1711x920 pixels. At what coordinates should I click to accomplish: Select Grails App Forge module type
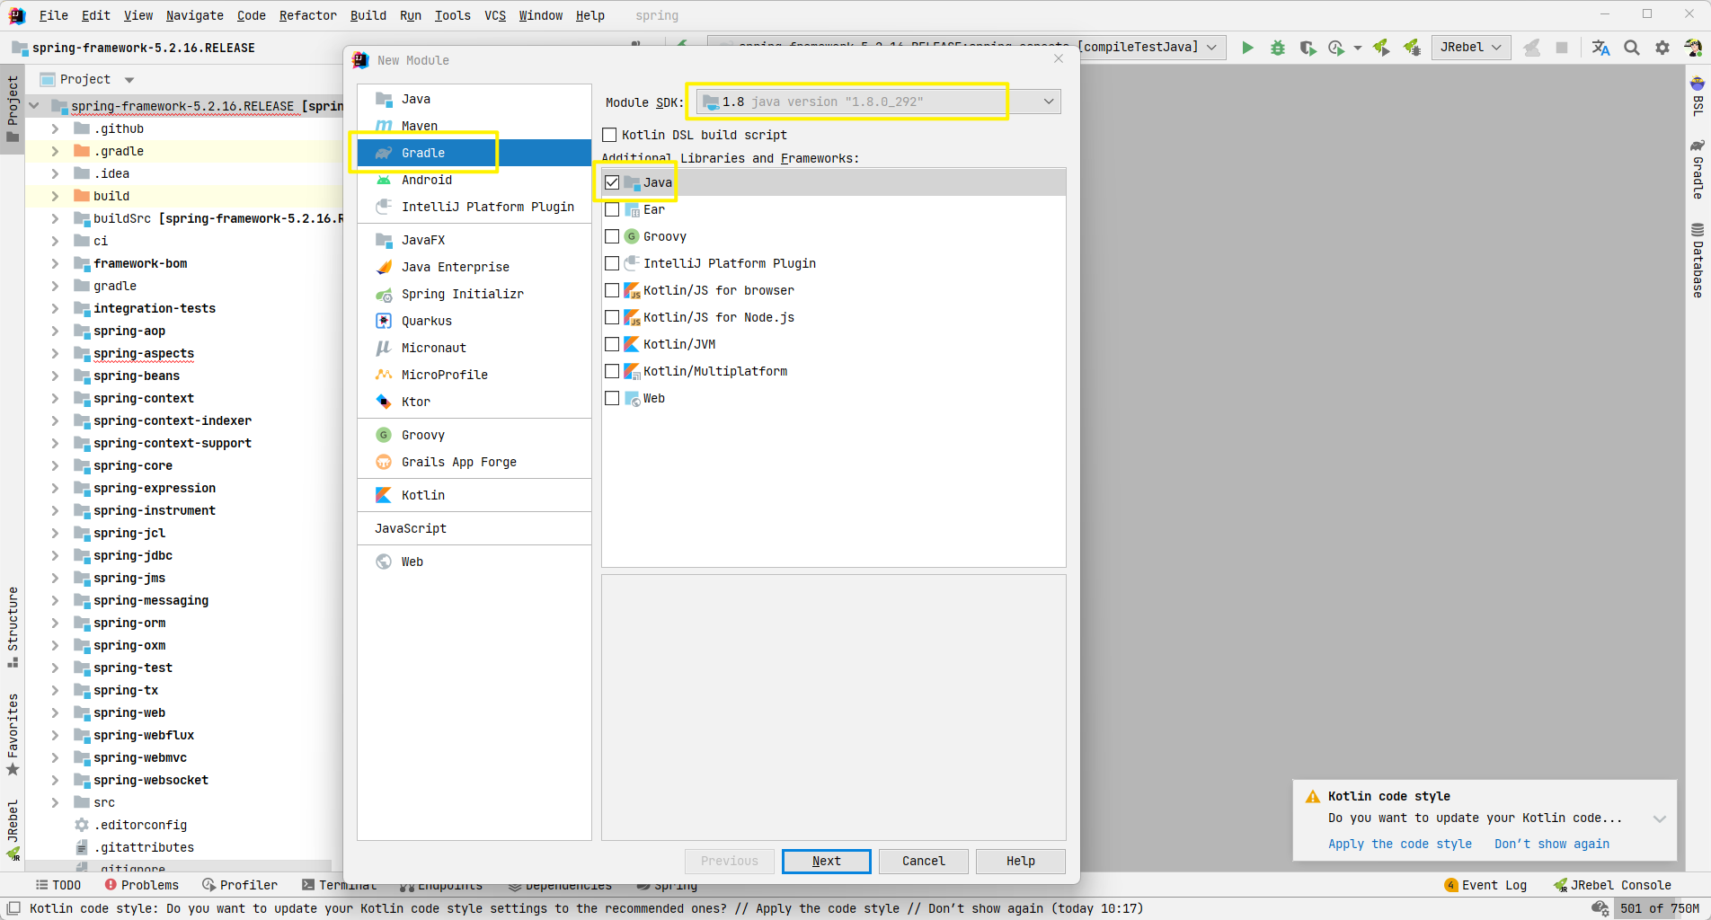tap(474, 462)
